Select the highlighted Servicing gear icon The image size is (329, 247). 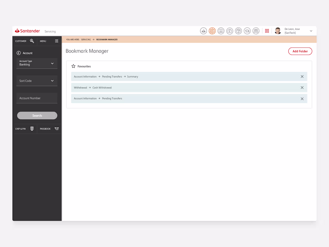tap(212, 31)
